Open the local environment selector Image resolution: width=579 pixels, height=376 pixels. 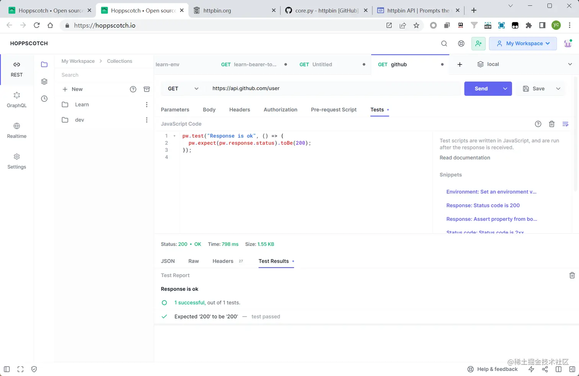(493, 64)
